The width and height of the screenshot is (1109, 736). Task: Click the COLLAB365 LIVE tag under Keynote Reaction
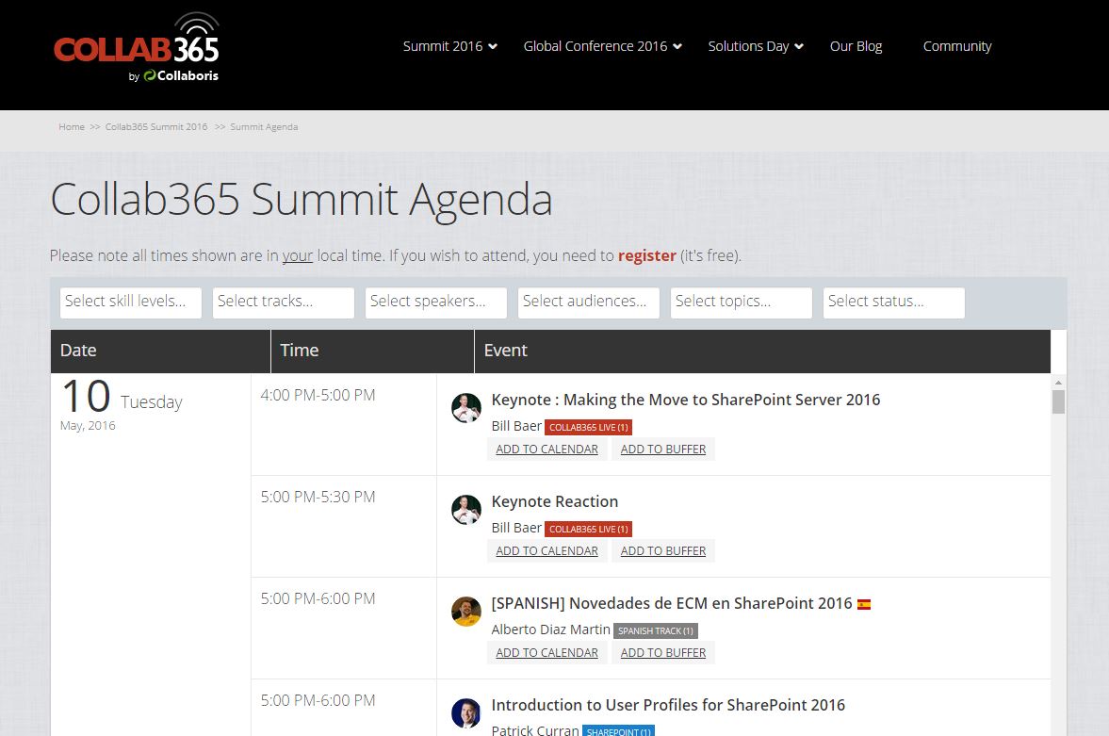(589, 530)
